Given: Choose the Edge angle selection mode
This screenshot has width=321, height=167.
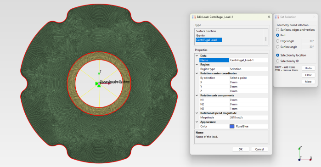Looking at the screenshot, I should tap(277, 41).
